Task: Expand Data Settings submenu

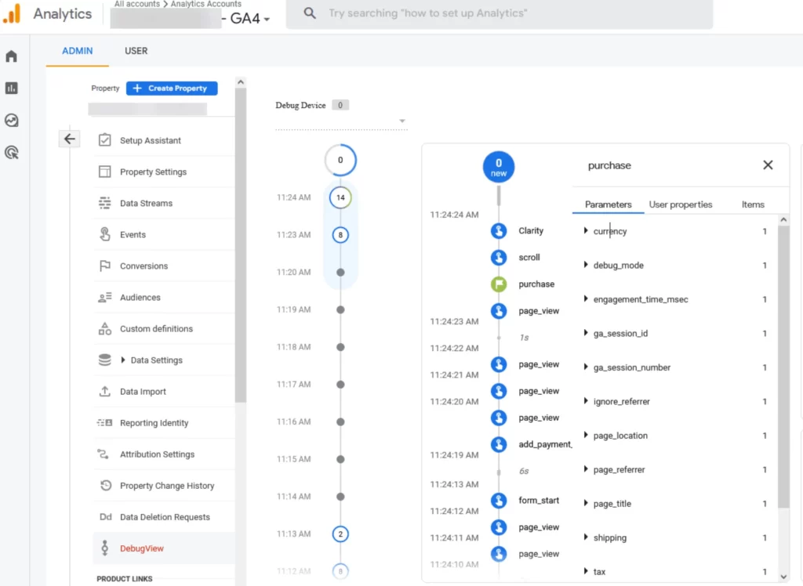Action: 123,360
